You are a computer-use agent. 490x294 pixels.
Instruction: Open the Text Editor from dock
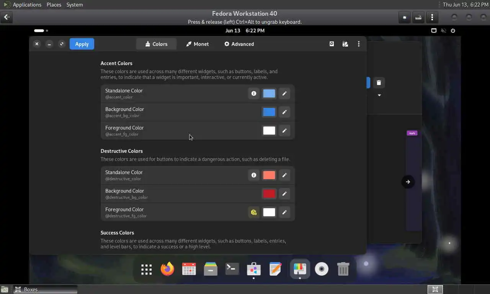tap(276, 269)
